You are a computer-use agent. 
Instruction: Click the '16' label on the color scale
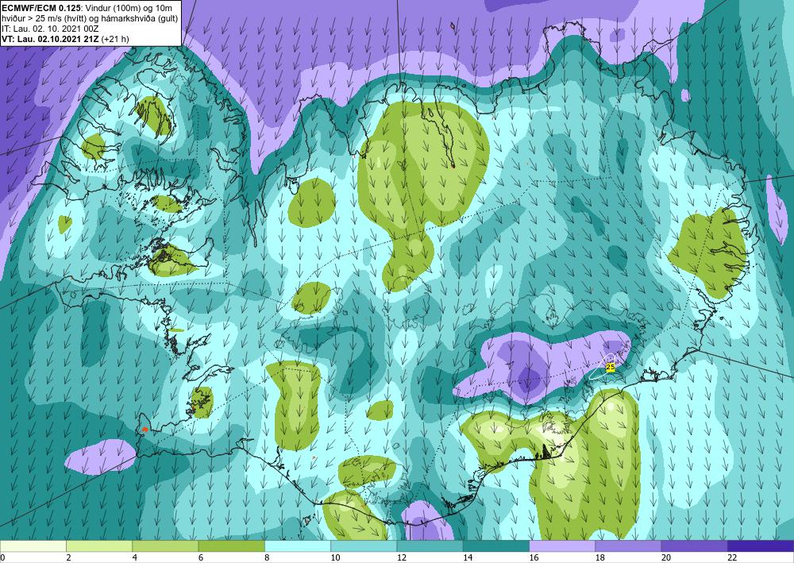click(x=534, y=557)
